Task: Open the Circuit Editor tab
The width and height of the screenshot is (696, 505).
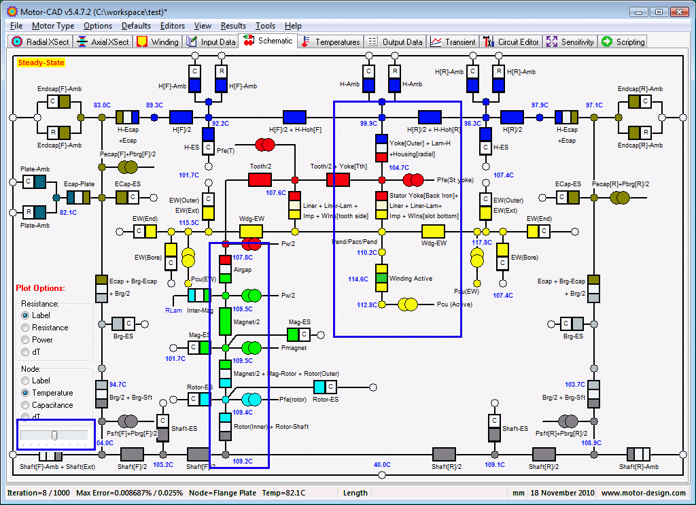Action: pyautogui.click(x=511, y=41)
